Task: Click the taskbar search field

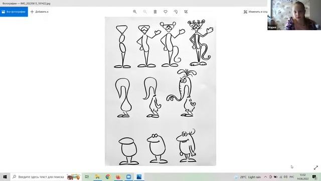Action: (x=46, y=176)
